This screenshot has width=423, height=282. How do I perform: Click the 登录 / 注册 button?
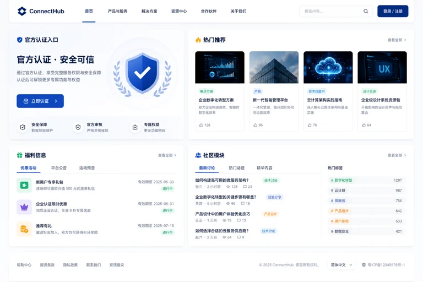click(393, 11)
